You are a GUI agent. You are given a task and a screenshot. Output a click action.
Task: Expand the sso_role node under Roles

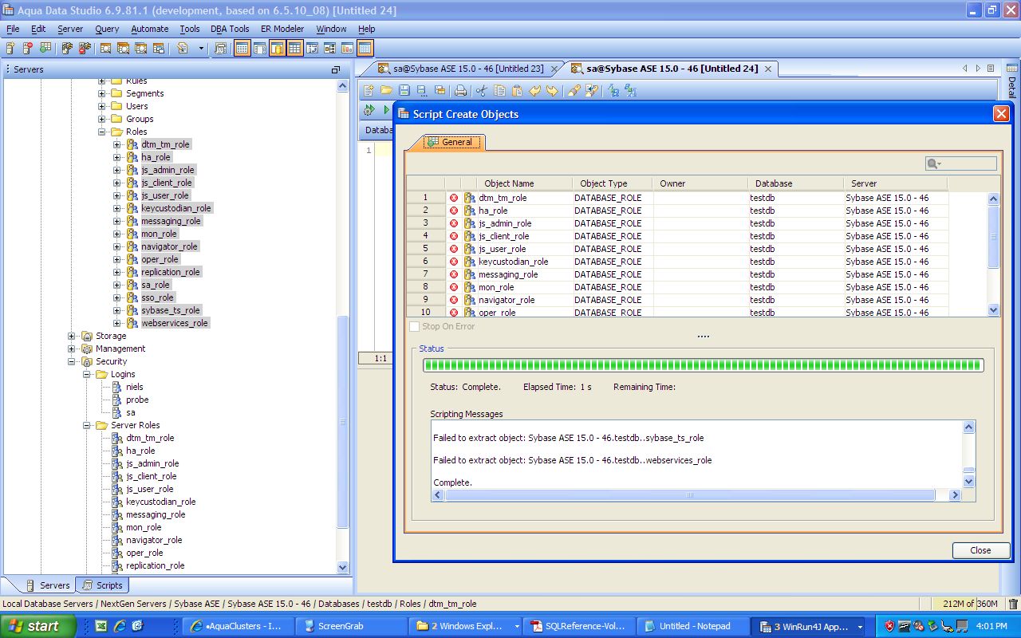pyautogui.click(x=117, y=297)
